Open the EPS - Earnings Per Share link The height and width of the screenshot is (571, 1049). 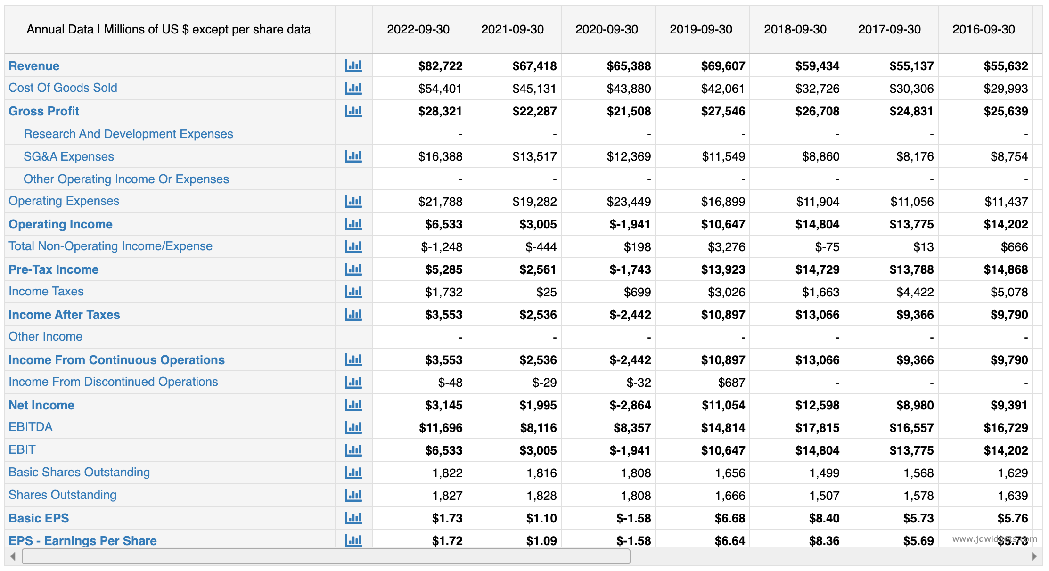(82, 540)
